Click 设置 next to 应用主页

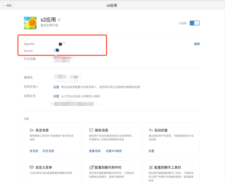pos(56,96)
